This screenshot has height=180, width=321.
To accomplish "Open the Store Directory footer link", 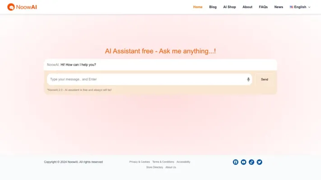I will pyautogui.click(x=154, y=167).
